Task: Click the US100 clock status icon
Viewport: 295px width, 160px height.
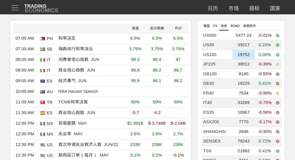Action: pyautogui.click(x=278, y=55)
